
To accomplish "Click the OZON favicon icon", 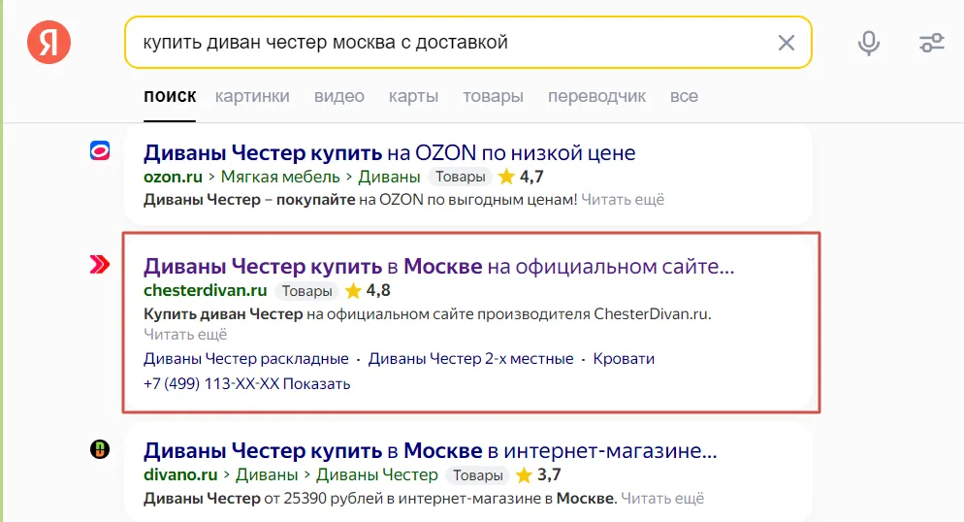I will pyautogui.click(x=100, y=150).
